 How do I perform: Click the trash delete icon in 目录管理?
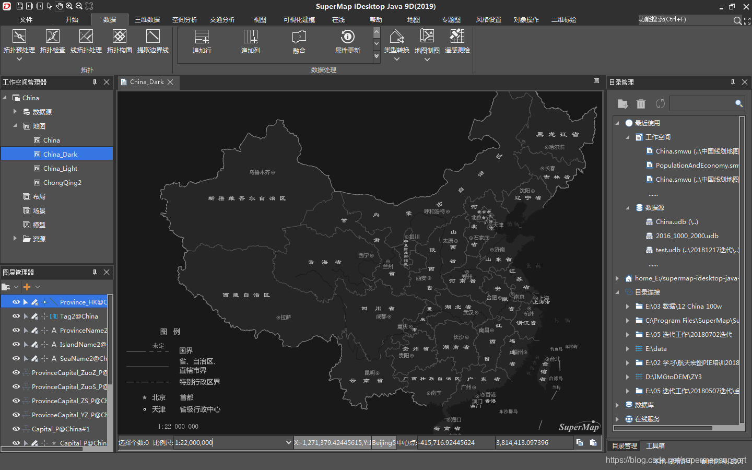click(641, 104)
